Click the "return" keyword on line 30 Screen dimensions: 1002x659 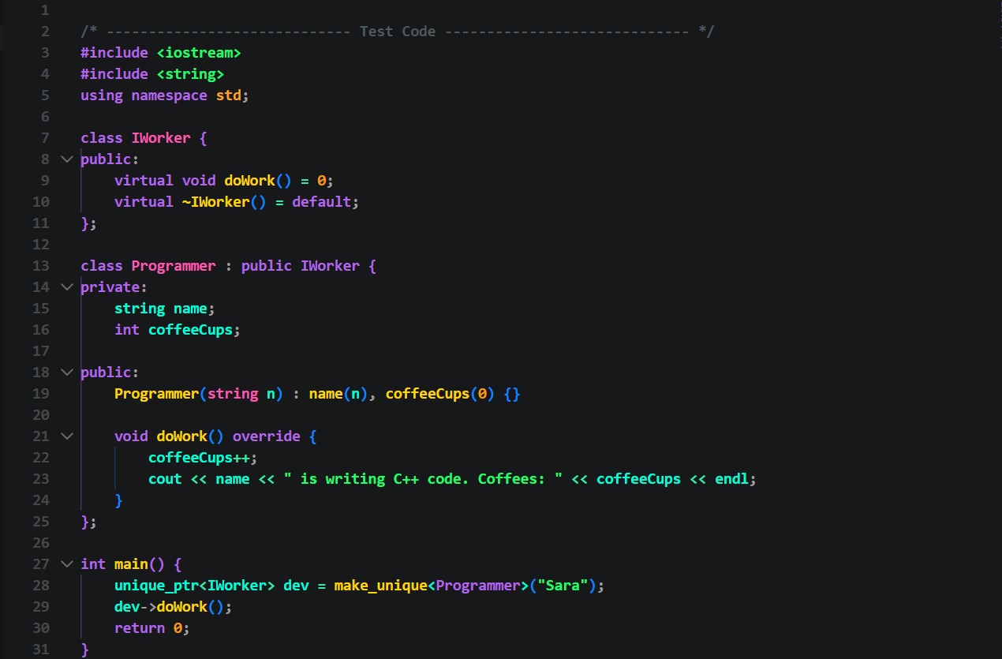coord(140,628)
